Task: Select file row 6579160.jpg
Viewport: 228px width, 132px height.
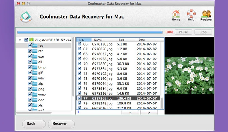Action: tap(118, 79)
